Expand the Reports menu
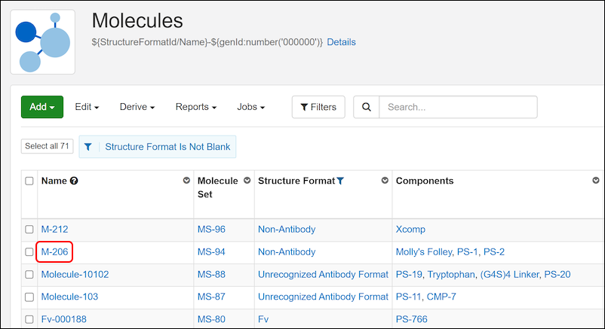This screenshot has width=605, height=329. pyautogui.click(x=196, y=107)
